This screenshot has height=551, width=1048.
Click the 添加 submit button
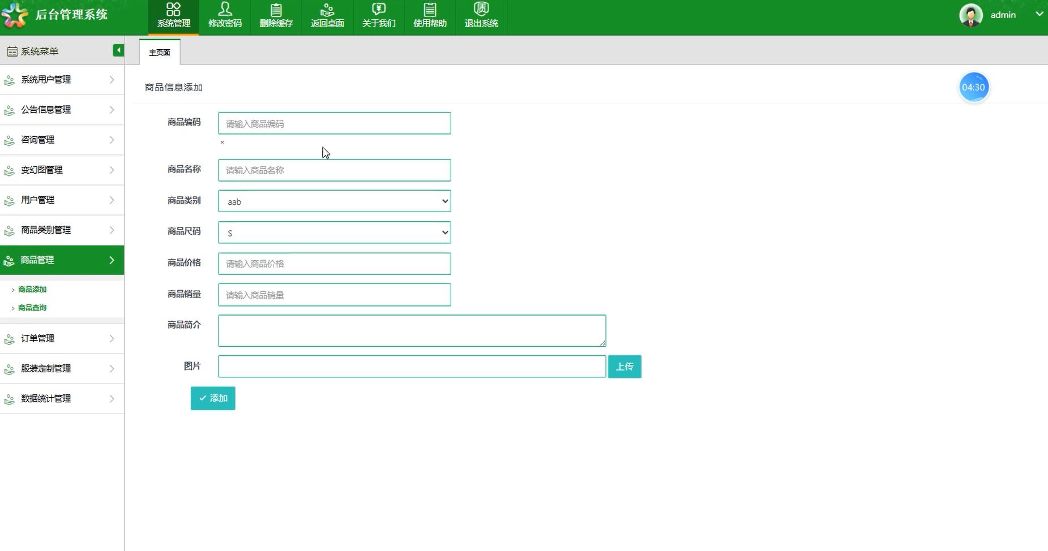click(x=213, y=398)
